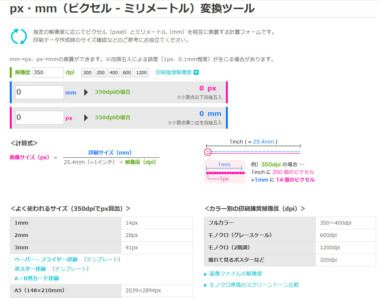
Task: Focus the mm value input field
Action: coord(40,92)
